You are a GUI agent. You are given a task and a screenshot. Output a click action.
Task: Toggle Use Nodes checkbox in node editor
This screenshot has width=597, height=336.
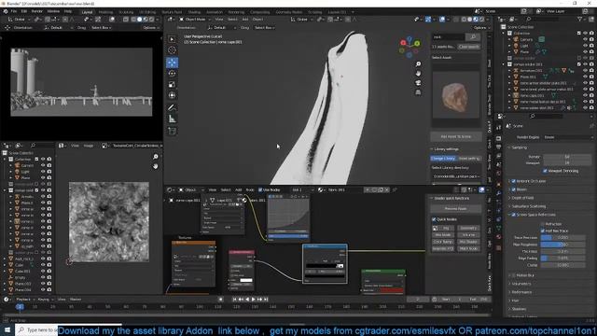pos(260,189)
